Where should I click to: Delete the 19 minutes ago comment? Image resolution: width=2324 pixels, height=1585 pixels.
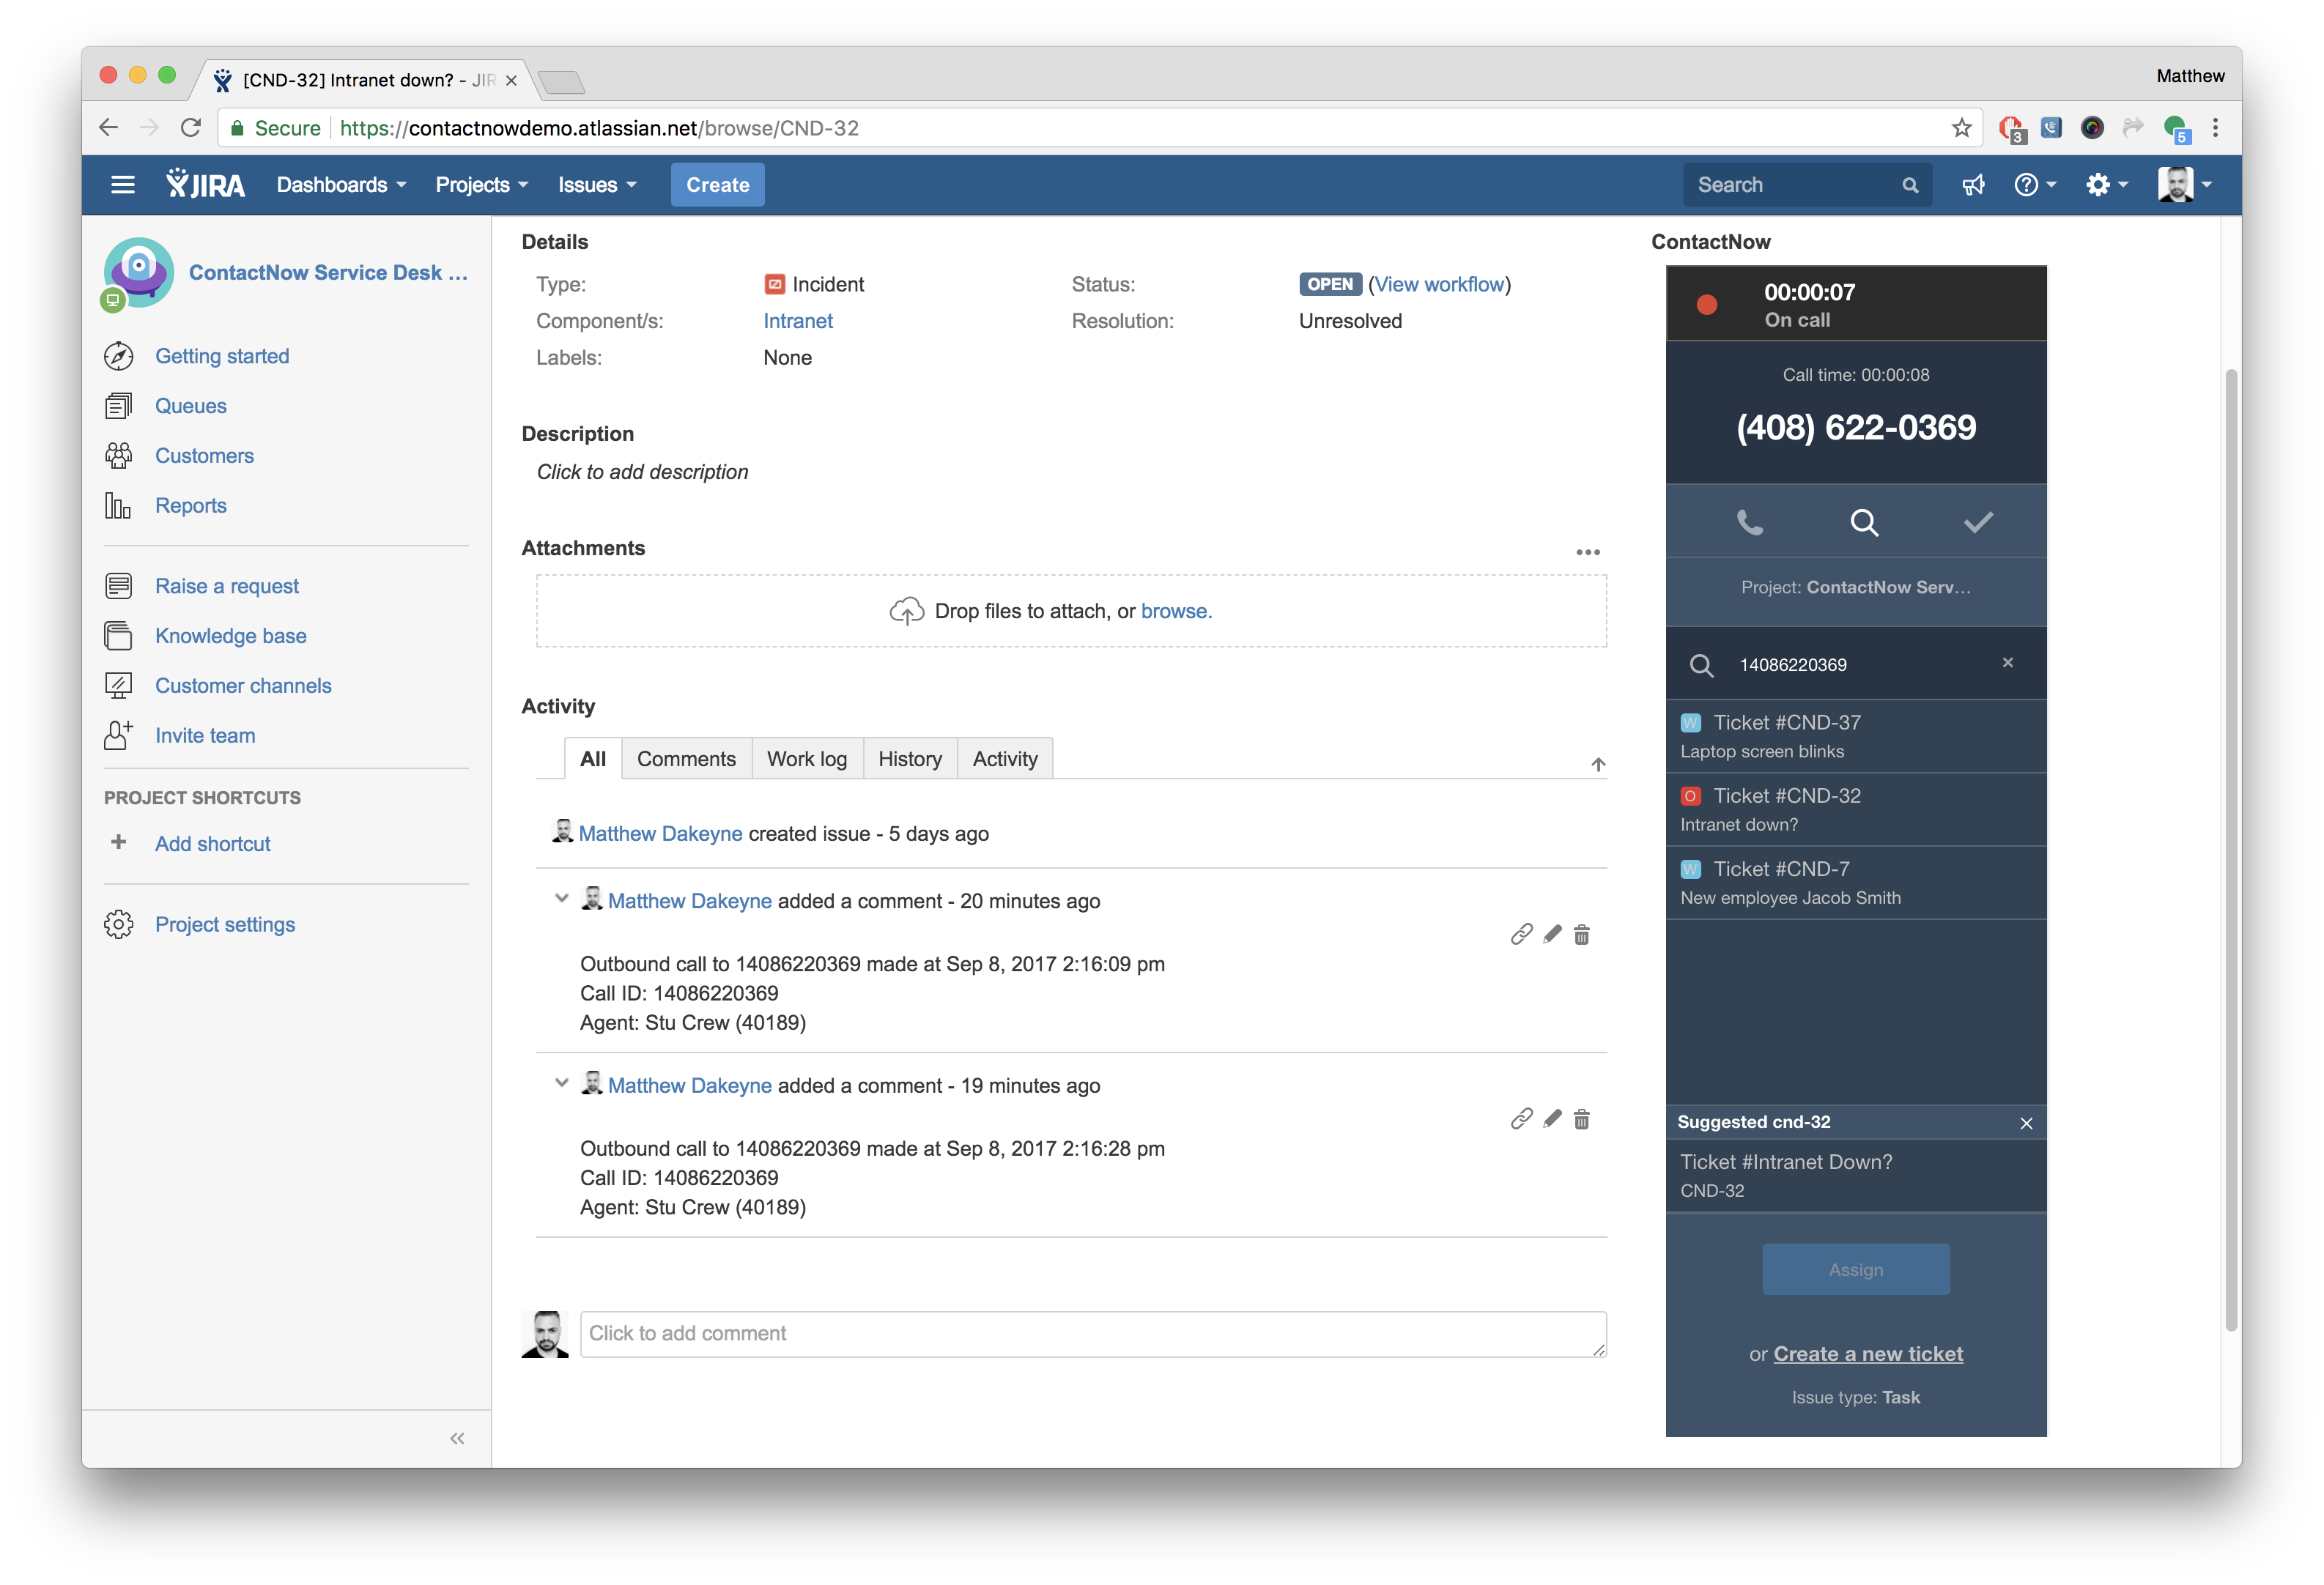(x=1582, y=1119)
